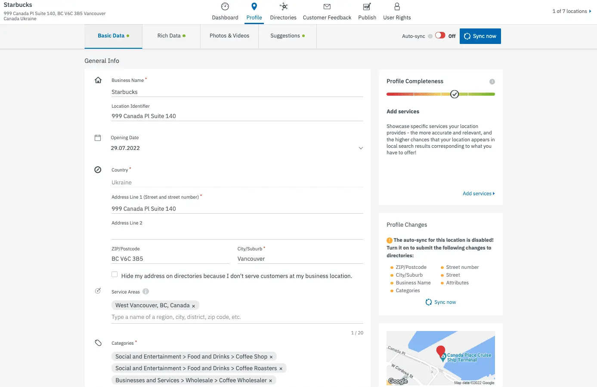Remove the Coffee Shop category tag
597x387 pixels.
pos(271,357)
